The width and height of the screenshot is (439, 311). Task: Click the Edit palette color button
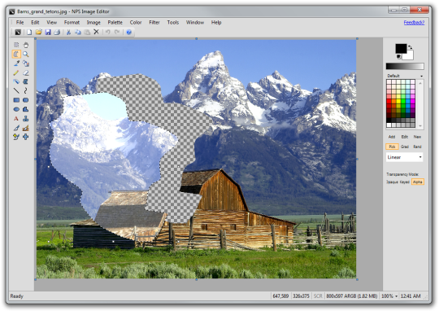click(405, 137)
